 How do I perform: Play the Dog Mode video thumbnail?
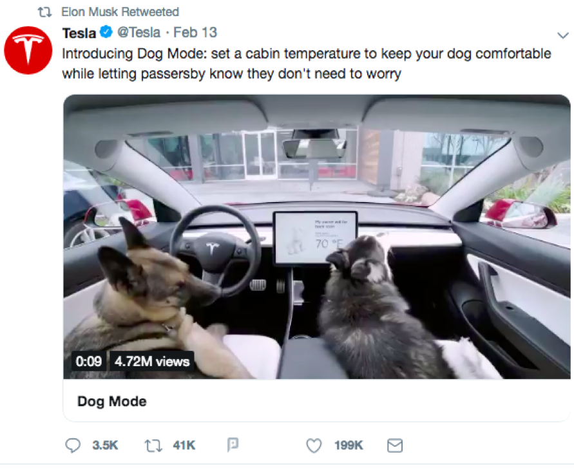coord(317,237)
